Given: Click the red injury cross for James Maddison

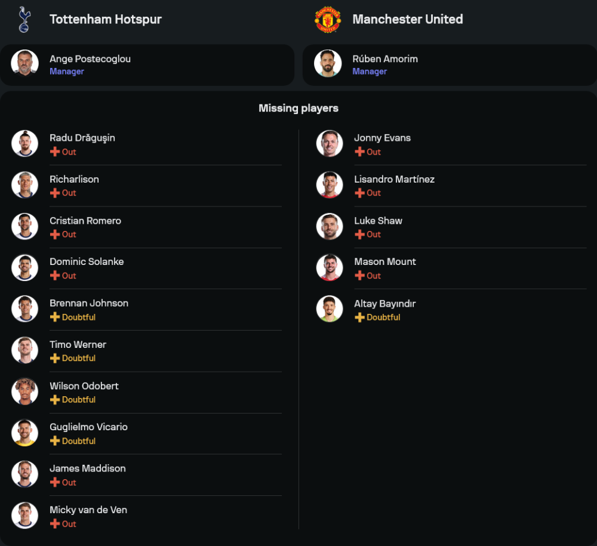Looking at the screenshot, I should pos(55,482).
